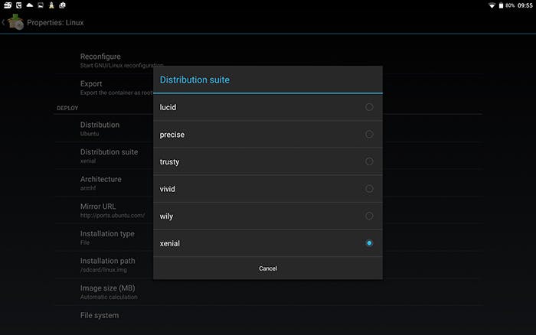Viewport: 536px width, 335px height.
Task: Open the Distribution setting
Action: [x=100, y=128]
